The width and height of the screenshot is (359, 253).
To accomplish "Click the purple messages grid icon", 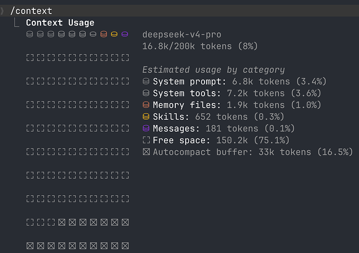I will point(125,34).
